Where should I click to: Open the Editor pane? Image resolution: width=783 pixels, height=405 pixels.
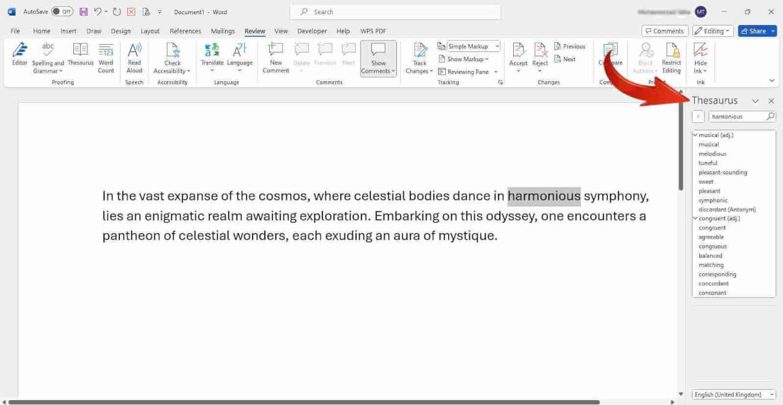pyautogui.click(x=19, y=58)
